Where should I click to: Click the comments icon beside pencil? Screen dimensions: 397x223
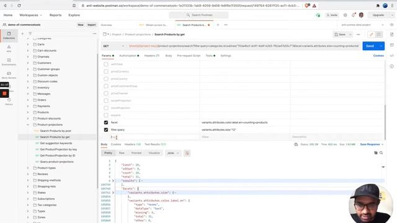click(379, 35)
